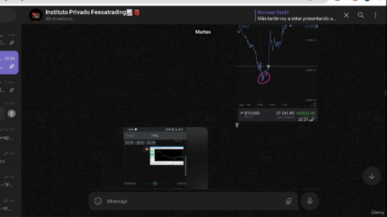Viewport: 387px width, 217px height.
Task: Open the chat dated 7 nov
Action: (9, 86)
